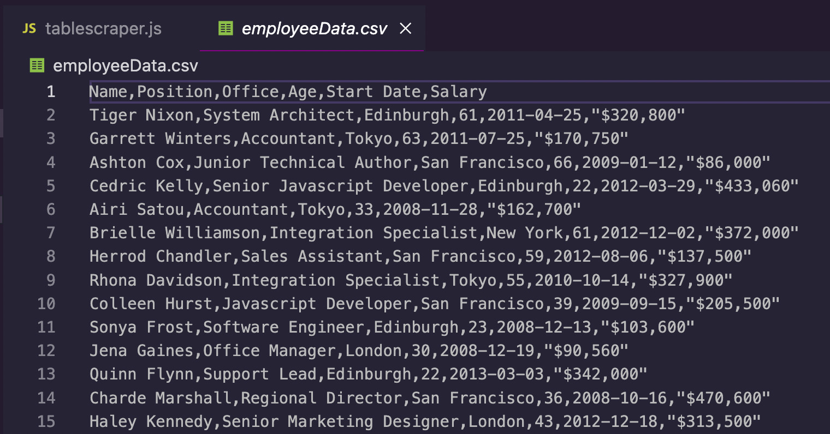
Task: Click "Sales Assistant" on line 8
Action: coord(312,256)
